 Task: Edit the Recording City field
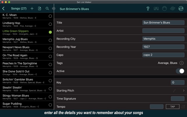point(163,39)
